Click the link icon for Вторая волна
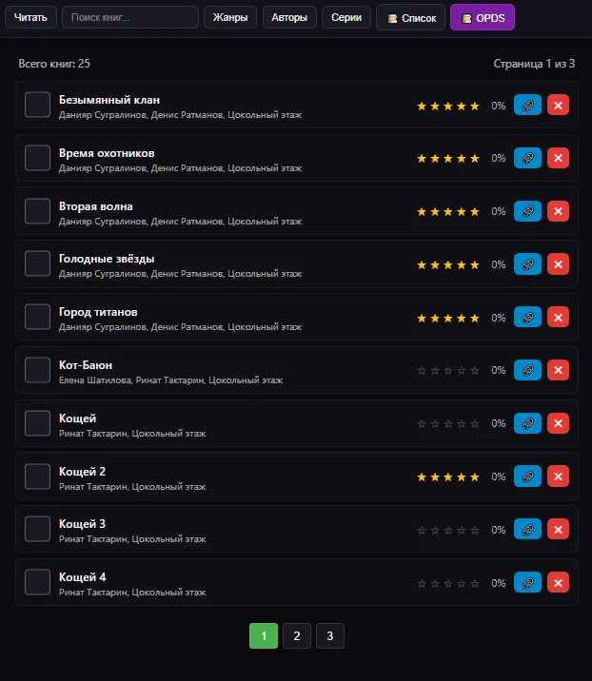Viewport: 592px width, 681px height. pyautogui.click(x=527, y=211)
